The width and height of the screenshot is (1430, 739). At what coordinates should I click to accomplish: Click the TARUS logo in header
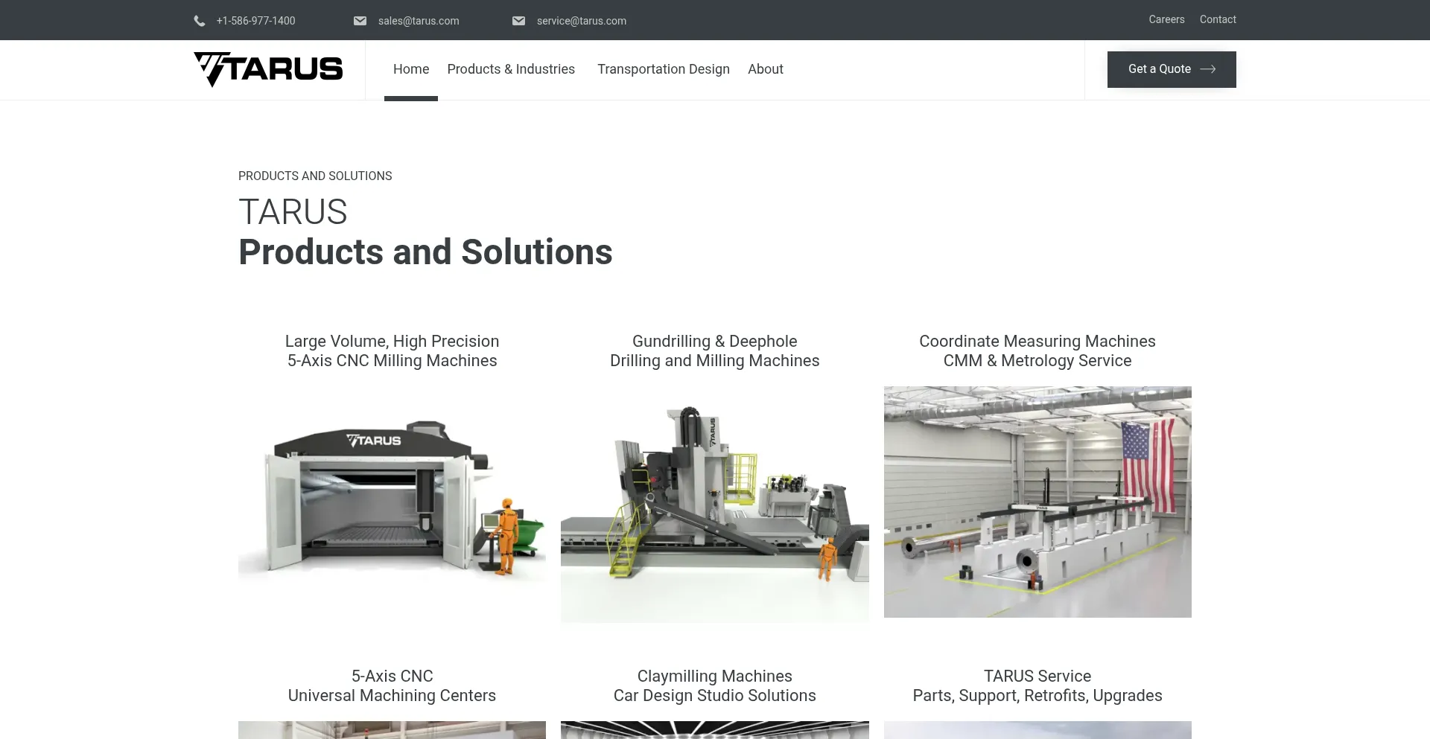click(268, 69)
